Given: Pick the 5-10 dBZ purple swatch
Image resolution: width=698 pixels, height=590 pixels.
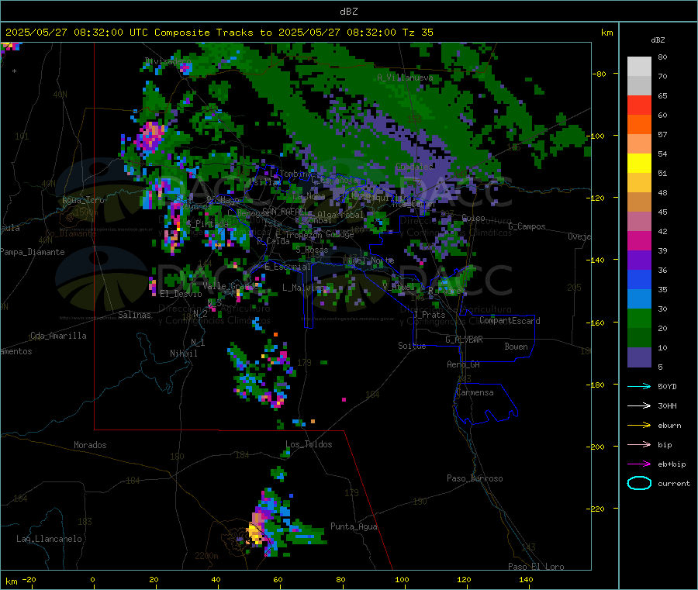Looking at the screenshot, I should (639, 357).
